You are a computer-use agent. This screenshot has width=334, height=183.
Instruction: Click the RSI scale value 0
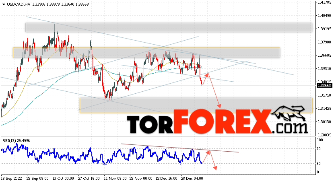(318, 172)
